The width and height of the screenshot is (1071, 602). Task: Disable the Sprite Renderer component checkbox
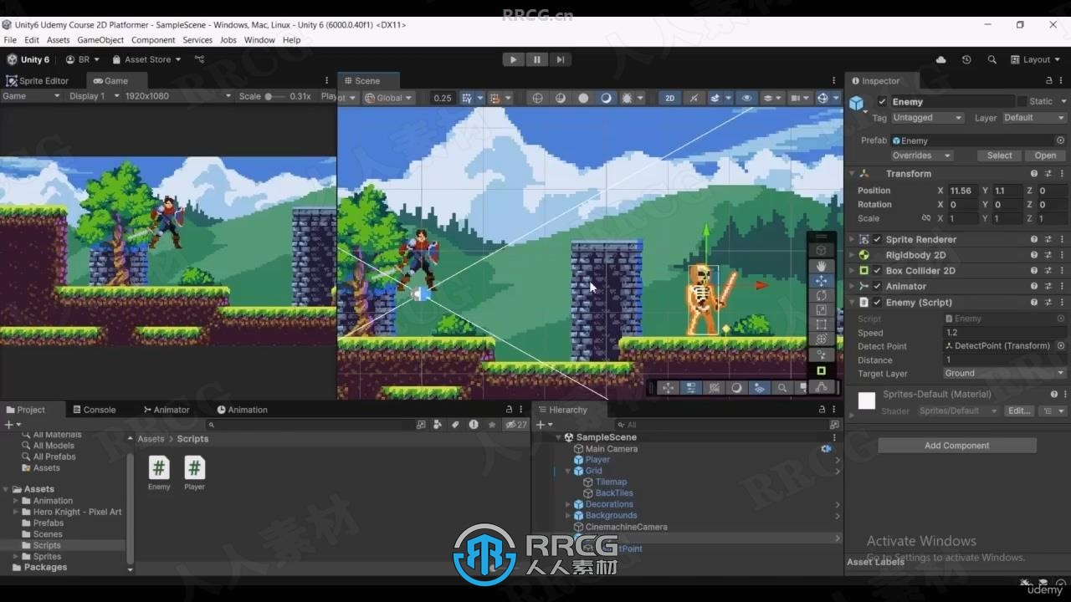[877, 239]
